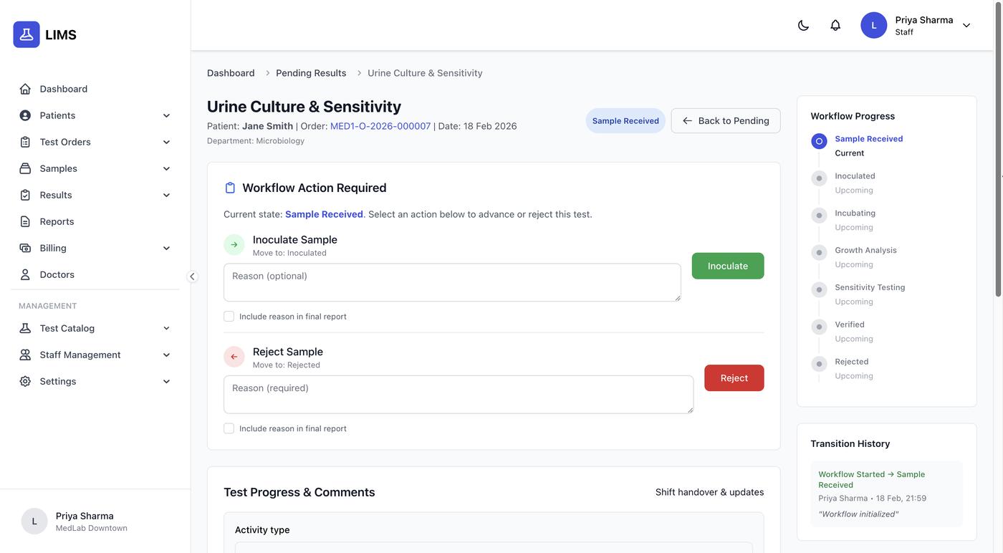The image size is (1003, 553).
Task: Toggle dark mode moon icon
Action: 803,25
